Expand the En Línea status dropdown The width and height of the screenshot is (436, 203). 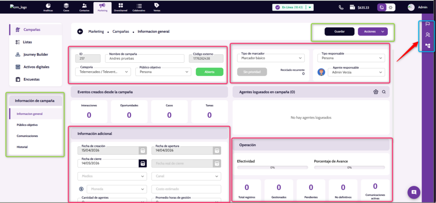click(310, 7)
